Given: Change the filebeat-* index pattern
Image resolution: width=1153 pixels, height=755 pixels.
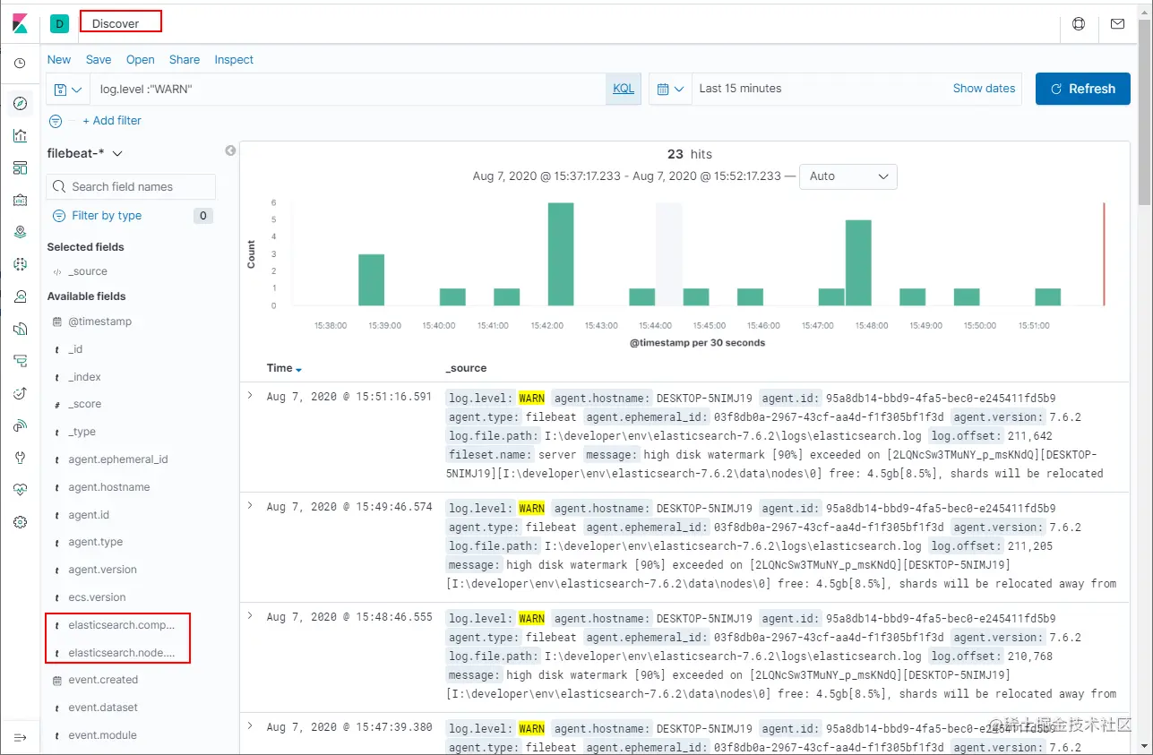Looking at the screenshot, I should click(85, 153).
